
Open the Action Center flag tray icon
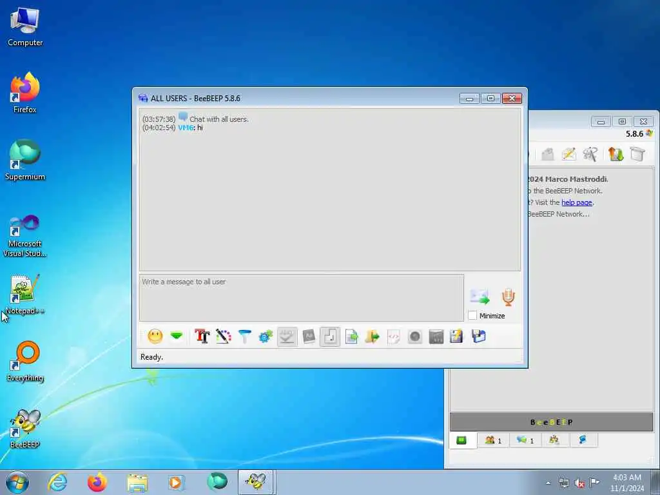[594, 482]
